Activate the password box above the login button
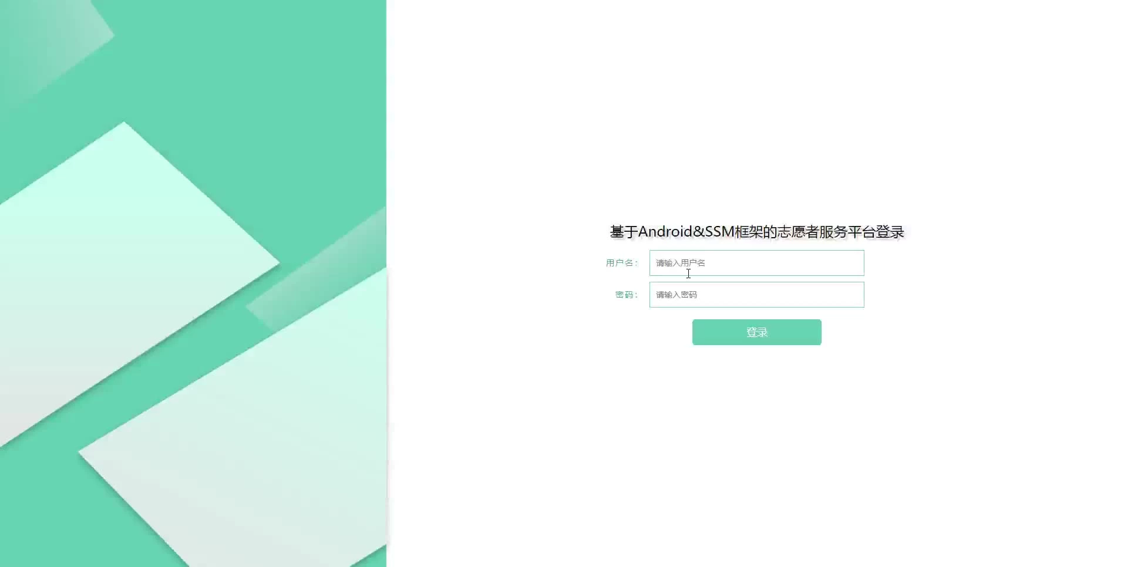The width and height of the screenshot is (1124, 567). click(x=756, y=295)
